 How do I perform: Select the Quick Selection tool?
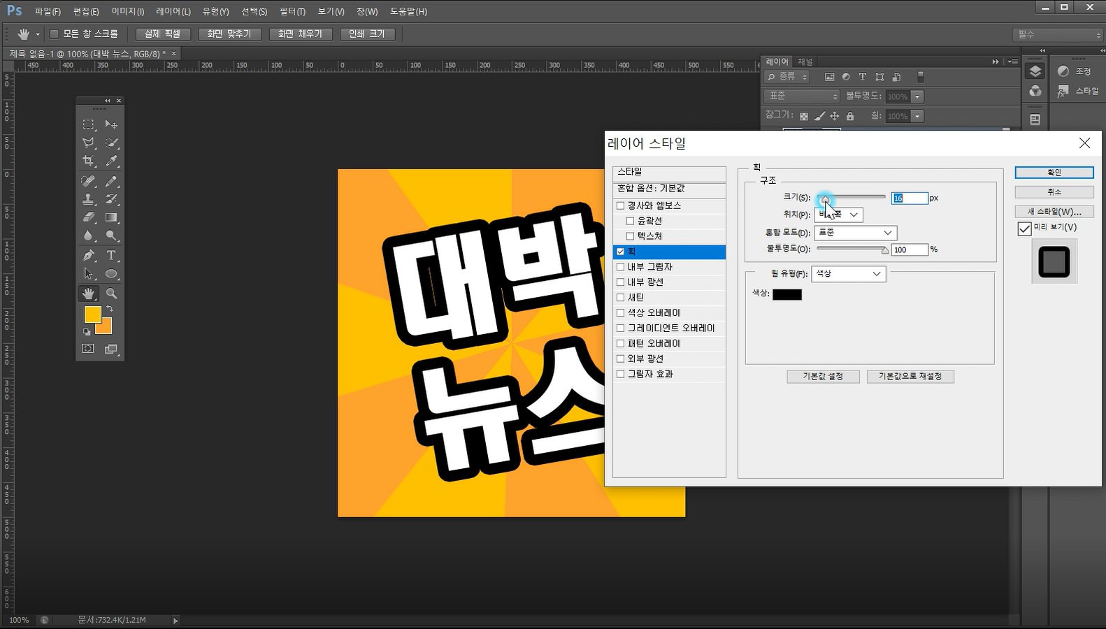[111, 143]
